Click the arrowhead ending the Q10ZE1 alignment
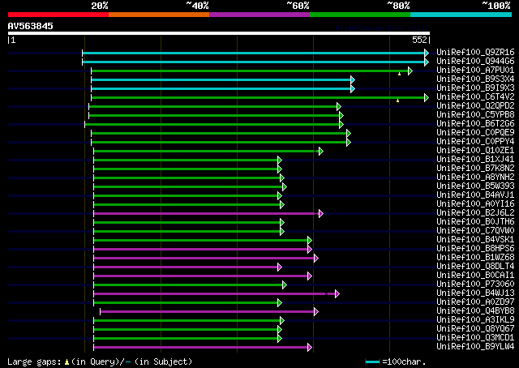The height and width of the screenshot is (368, 519). (x=321, y=152)
